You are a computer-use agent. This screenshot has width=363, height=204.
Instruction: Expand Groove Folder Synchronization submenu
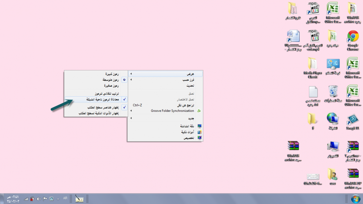point(165,111)
